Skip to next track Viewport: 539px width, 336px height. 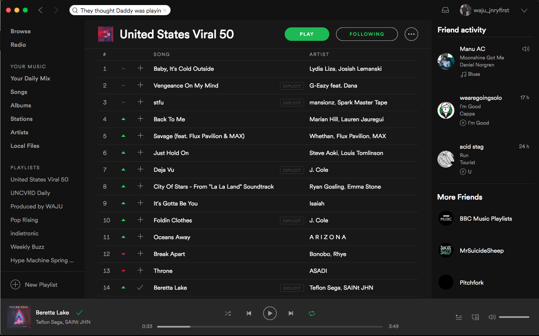291,313
